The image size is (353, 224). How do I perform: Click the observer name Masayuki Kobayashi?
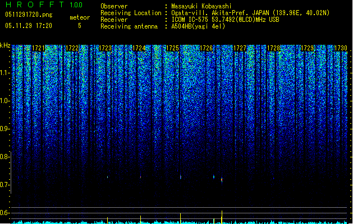pos(201,6)
